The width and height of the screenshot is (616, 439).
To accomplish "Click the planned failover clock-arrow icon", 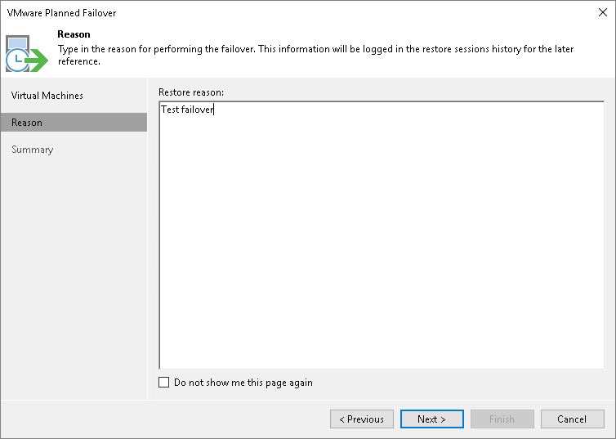I will click(27, 54).
